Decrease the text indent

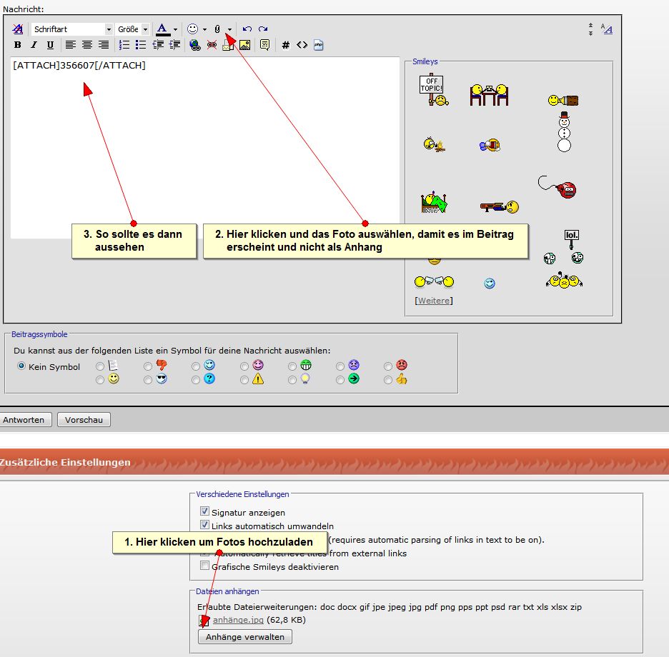pyautogui.click(x=158, y=45)
